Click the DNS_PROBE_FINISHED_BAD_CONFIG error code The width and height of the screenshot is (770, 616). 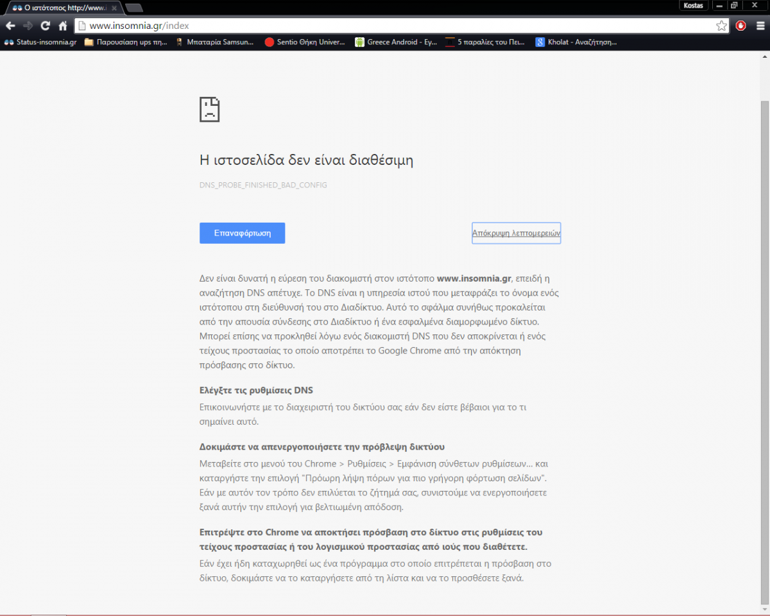263,185
